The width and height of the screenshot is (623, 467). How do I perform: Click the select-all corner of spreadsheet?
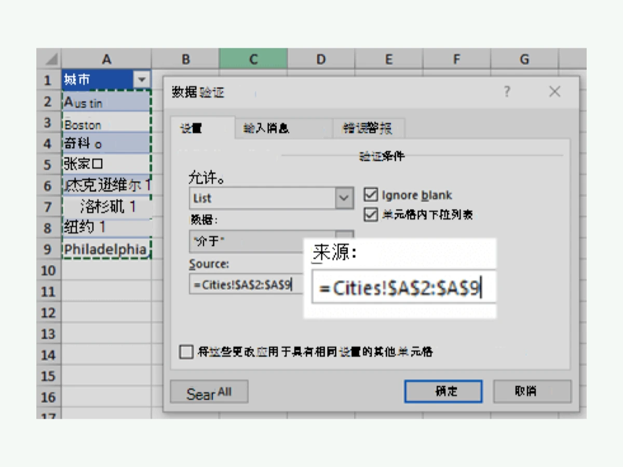[x=49, y=59]
